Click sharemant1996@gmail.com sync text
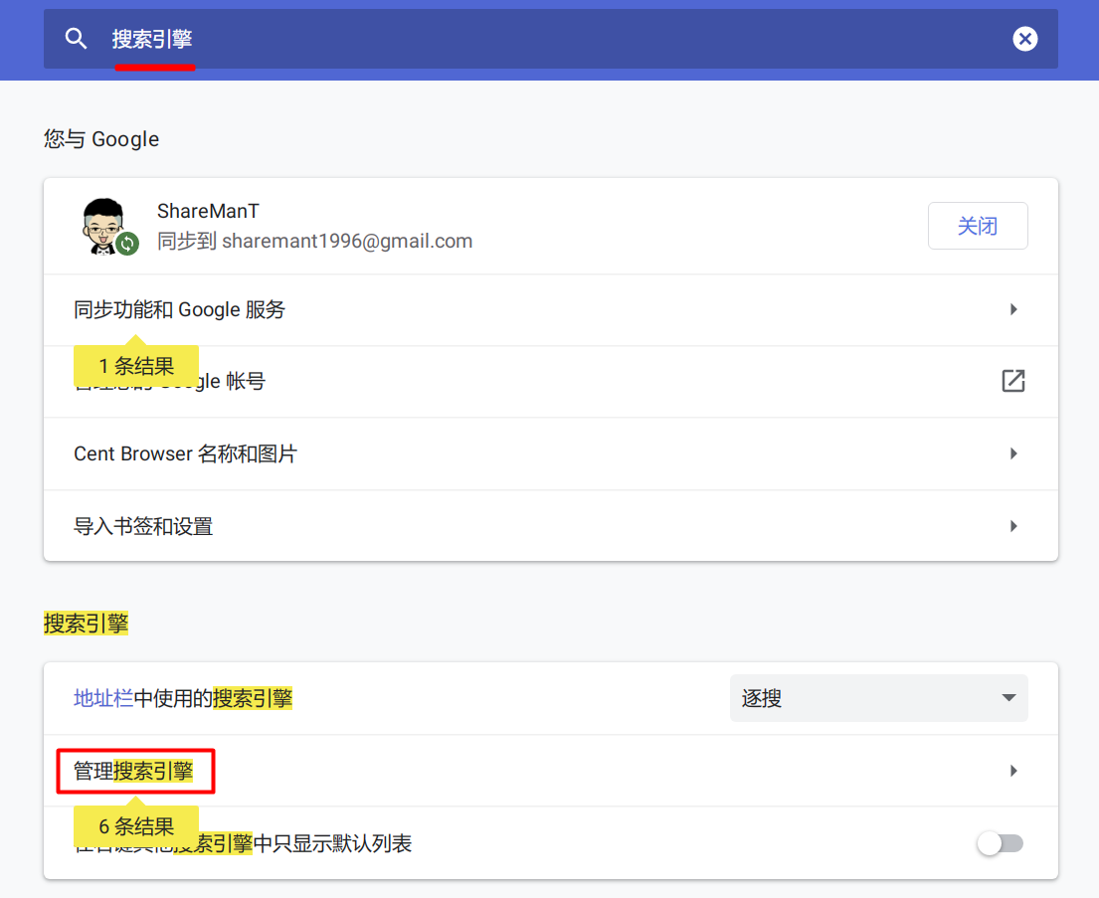This screenshot has width=1099, height=898. point(314,241)
